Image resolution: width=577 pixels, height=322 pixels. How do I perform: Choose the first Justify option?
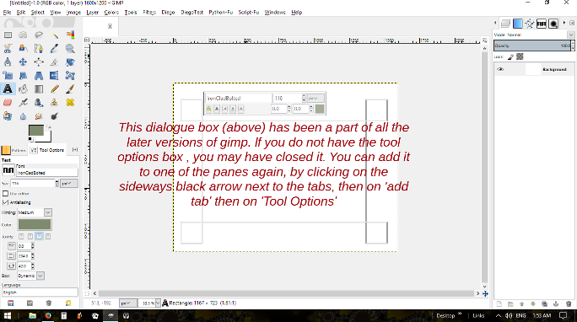[21, 236]
